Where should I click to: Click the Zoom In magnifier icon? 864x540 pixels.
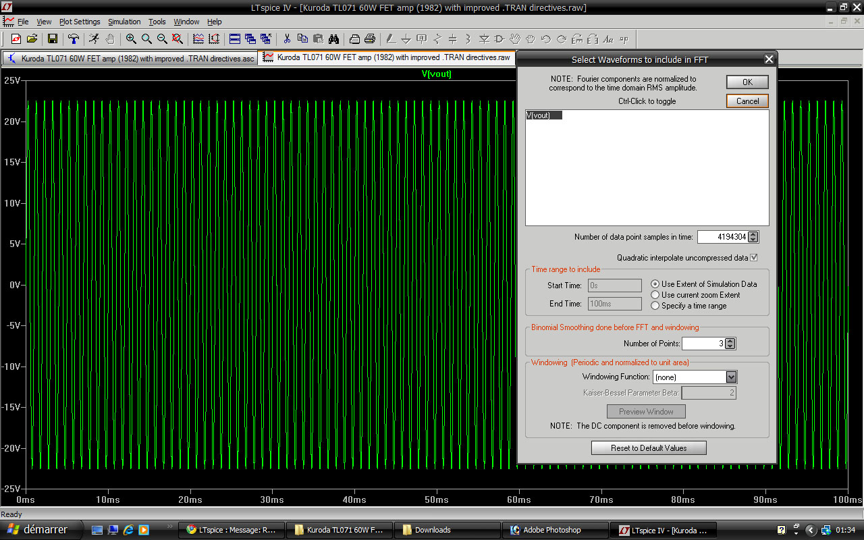coord(131,39)
